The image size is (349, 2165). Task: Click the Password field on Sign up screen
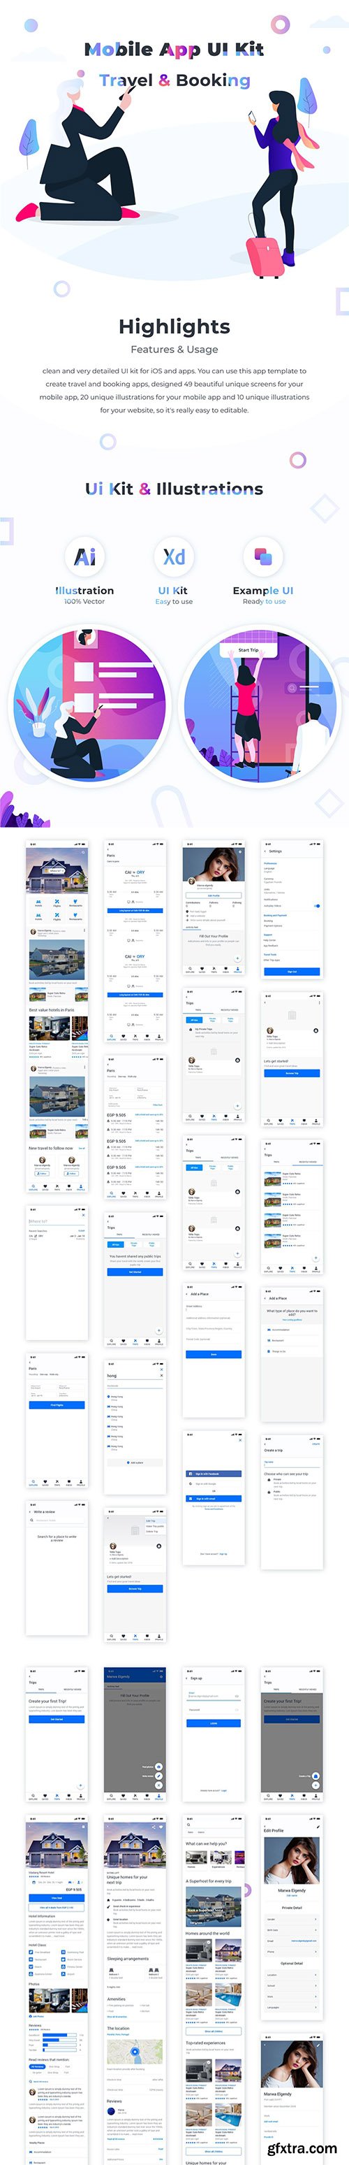click(213, 1709)
